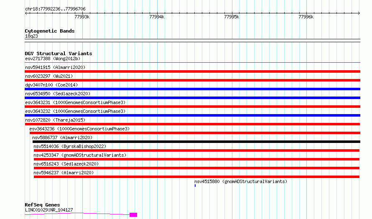Click the esv3643231 (1000GenomesConsortiumPhase3) label

[x=75, y=102]
